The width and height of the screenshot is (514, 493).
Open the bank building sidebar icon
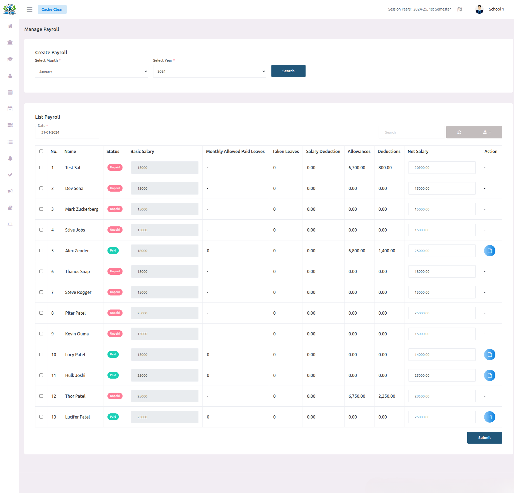click(10, 43)
